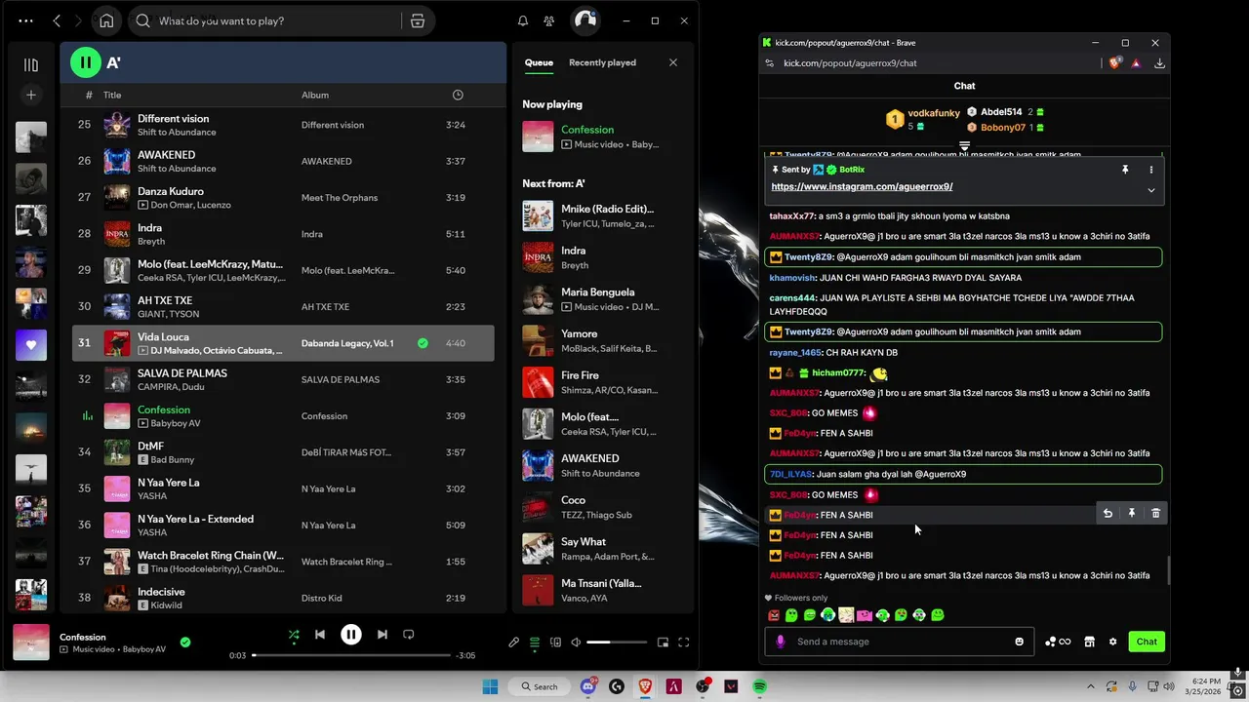Expand Your Library sidebar
This screenshot has height=702, width=1249.
point(31,64)
